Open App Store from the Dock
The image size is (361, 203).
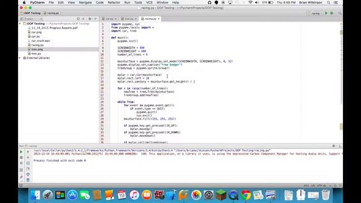point(72,195)
